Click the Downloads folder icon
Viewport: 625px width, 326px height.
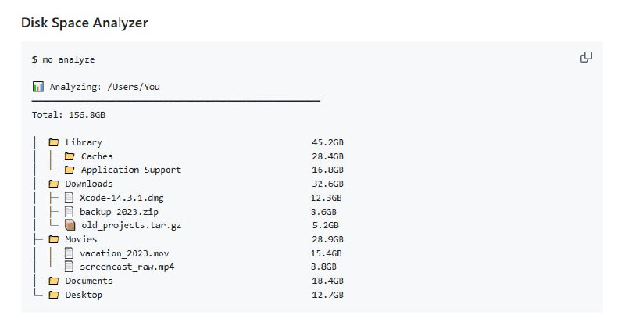pos(54,184)
